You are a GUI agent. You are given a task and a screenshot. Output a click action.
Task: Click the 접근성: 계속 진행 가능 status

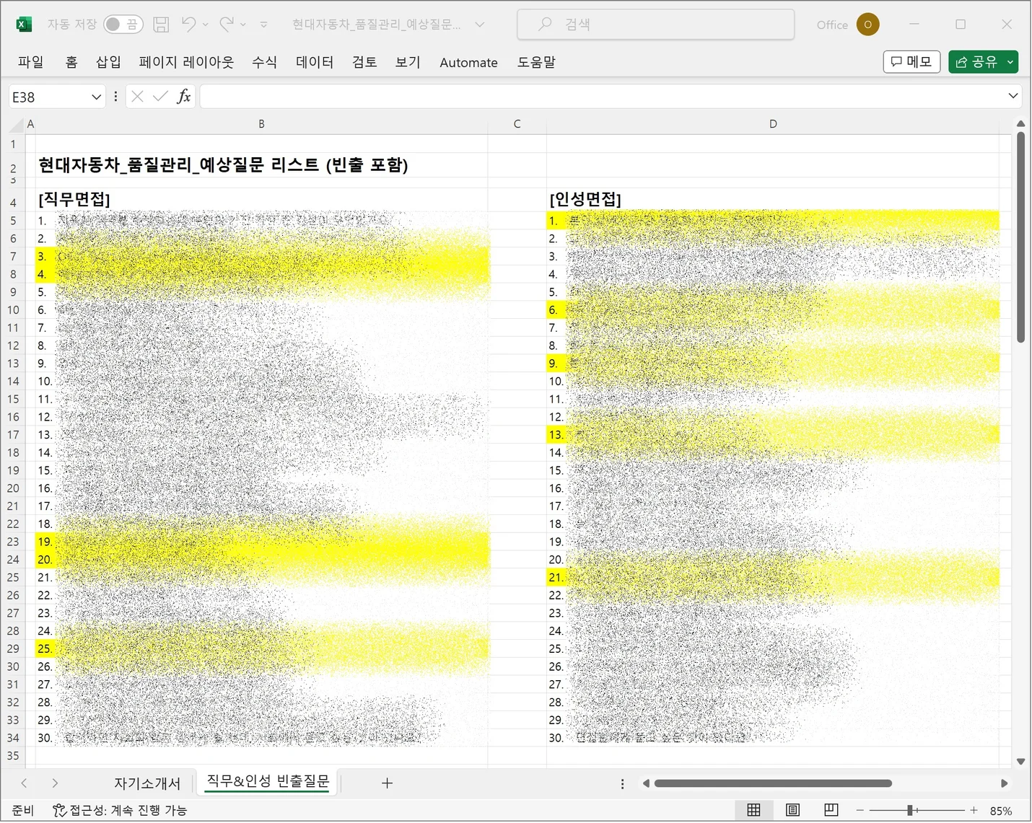(x=120, y=811)
